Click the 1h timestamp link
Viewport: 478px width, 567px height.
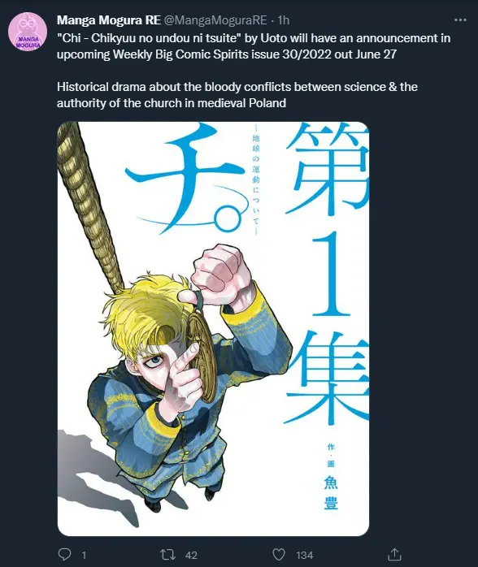[284, 20]
